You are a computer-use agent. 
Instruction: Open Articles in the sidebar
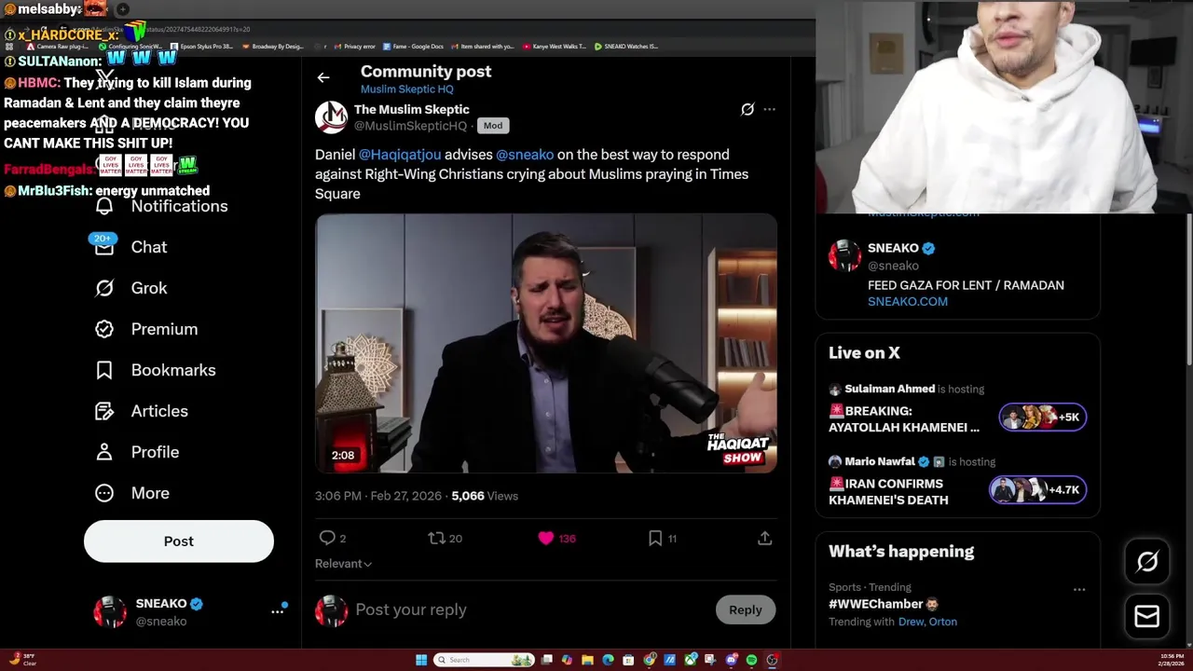tap(159, 411)
